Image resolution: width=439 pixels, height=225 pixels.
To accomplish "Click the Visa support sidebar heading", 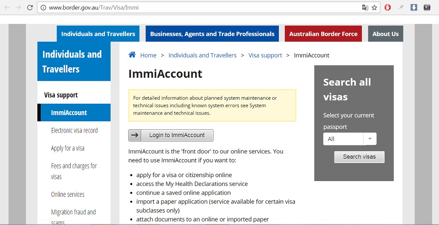I will point(61,95).
